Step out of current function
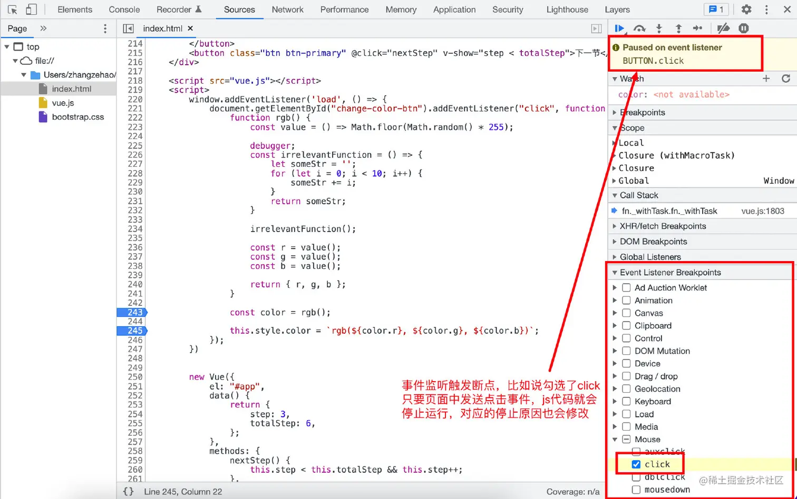 pos(678,28)
